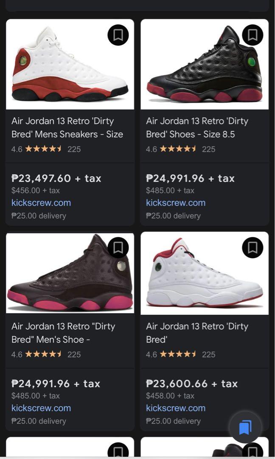Viewport: 275px width, 459px height.
Task: Open white Jordan 13 with red lining image
Action: 199,276
